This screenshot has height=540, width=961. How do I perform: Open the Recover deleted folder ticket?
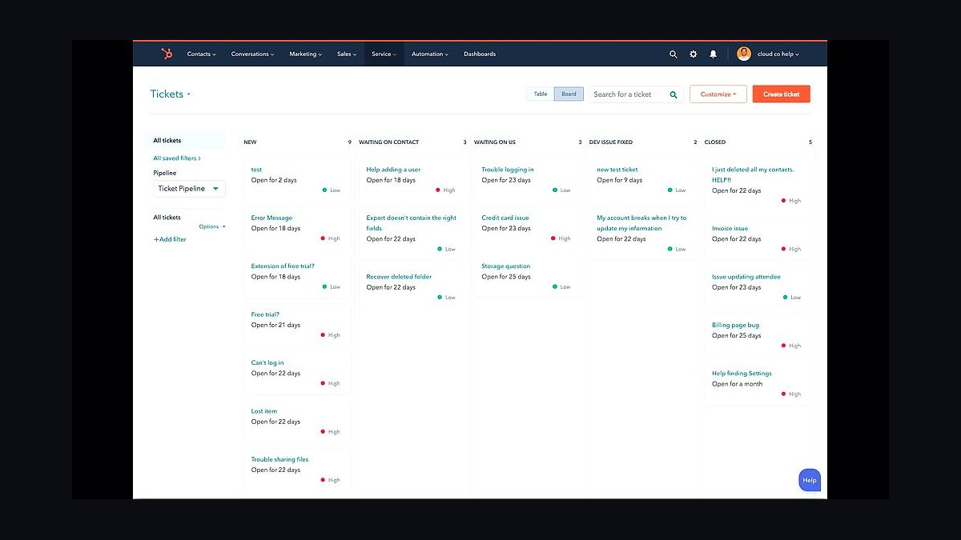click(x=399, y=277)
